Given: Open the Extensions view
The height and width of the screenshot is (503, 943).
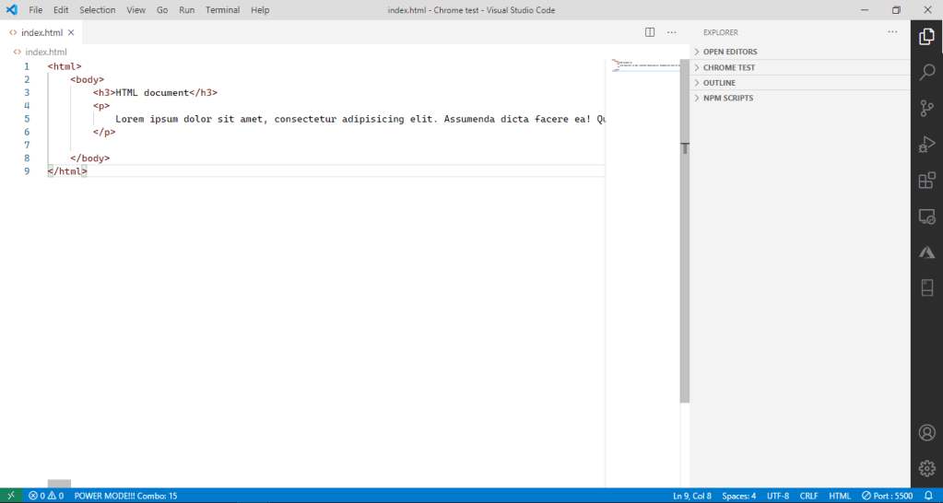Looking at the screenshot, I should coord(926,181).
